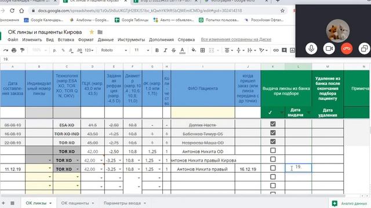Open TOR XO dropdown in 11.12.19 row

tap(77, 169)
